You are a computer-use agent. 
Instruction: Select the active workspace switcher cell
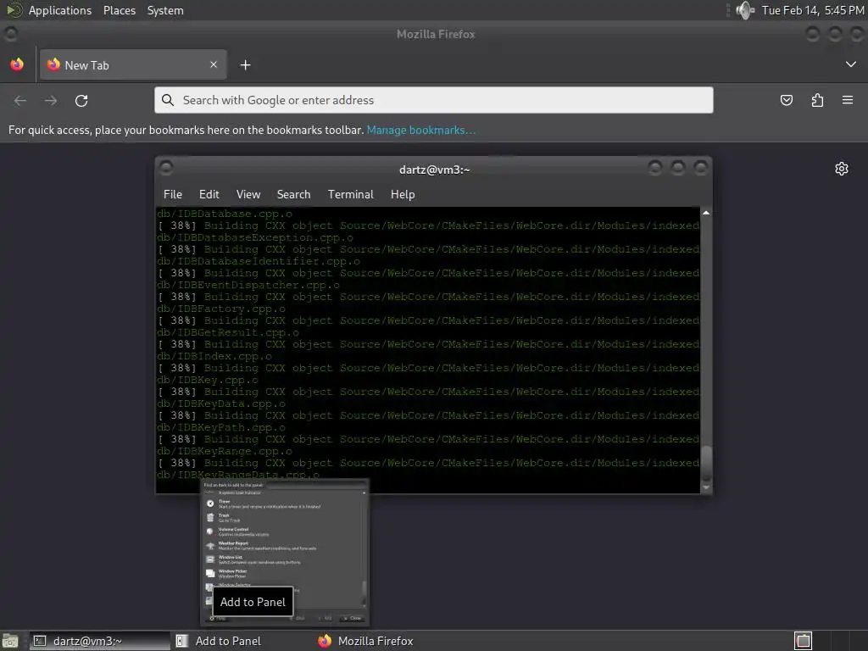[804, 641]
